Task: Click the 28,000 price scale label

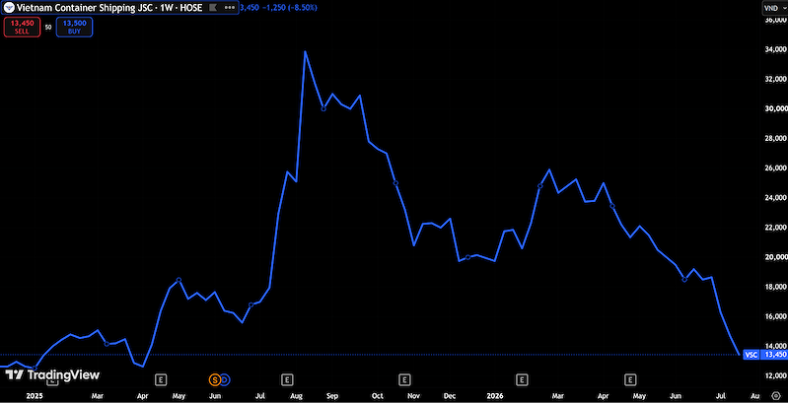Action: [x=774, y=139]
